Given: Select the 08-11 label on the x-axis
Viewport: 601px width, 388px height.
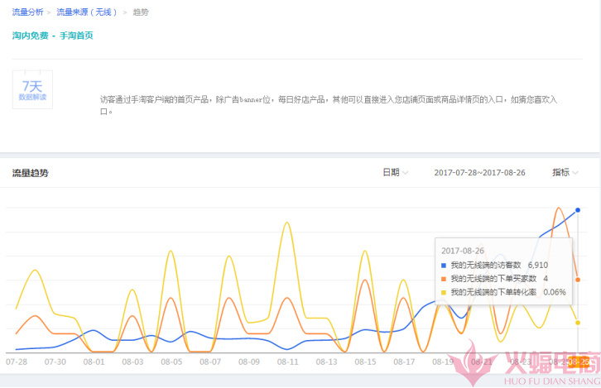Looking at the screenshot, I should [287, 362].
